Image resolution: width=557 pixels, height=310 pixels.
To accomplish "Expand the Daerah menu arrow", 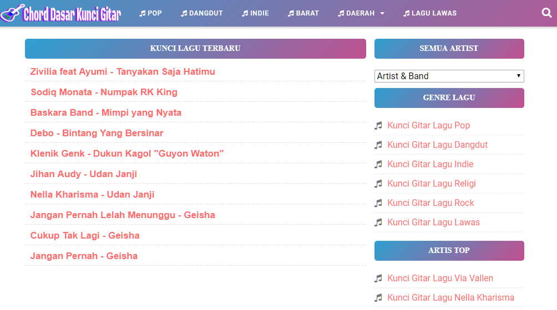I will (382, 13).
